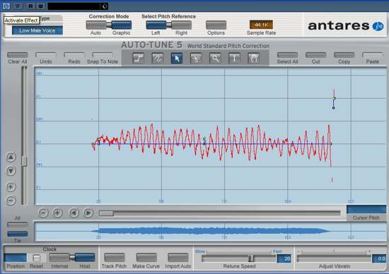Switch Clock source to Host
389x274 pixels.
click(x=85, y=258)
